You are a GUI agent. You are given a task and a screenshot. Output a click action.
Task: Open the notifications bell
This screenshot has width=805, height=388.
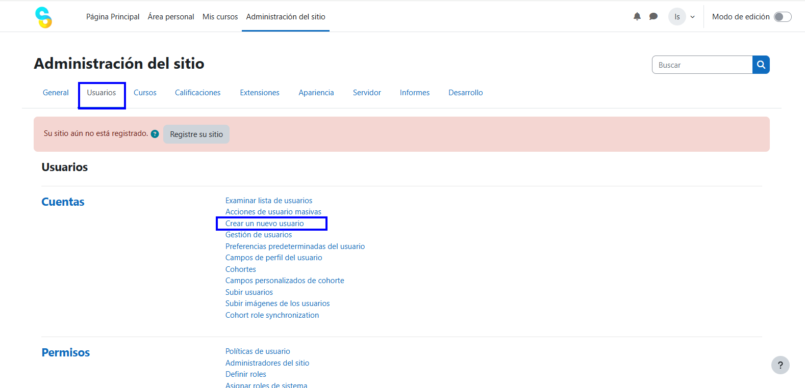[x=637, y=16]
